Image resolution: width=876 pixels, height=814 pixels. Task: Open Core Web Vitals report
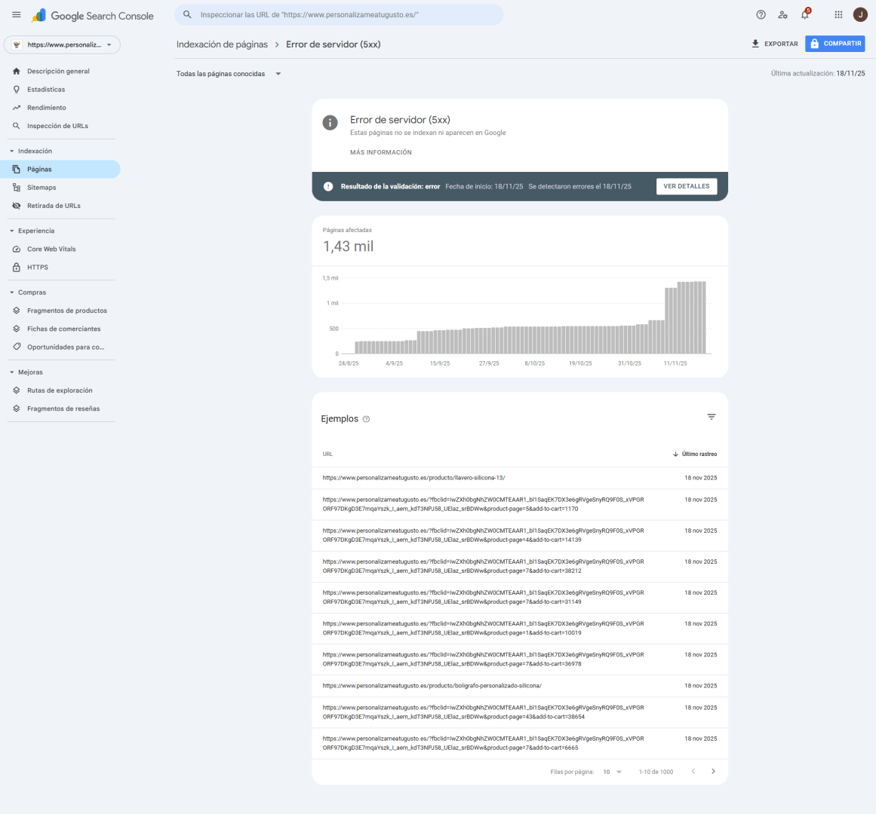coord(51,249)
